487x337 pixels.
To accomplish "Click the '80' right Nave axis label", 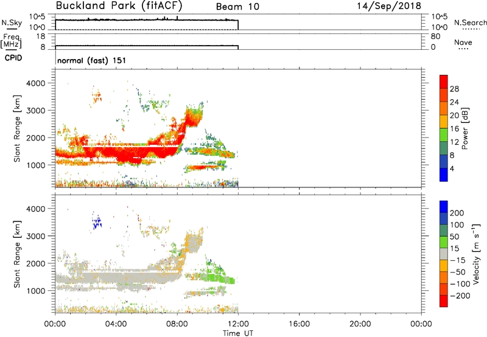I will [x=435, y=36].
